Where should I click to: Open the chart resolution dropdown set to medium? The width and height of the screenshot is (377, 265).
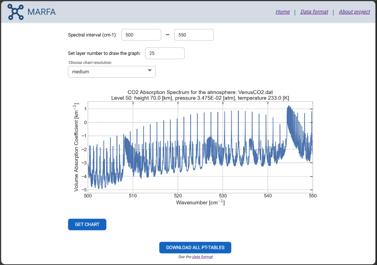point(108,72)
